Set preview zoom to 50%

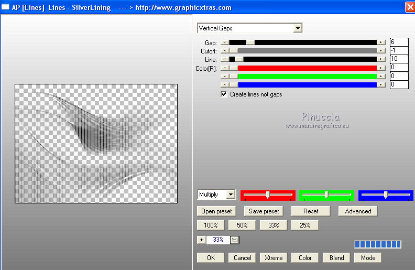click(x=242, y=225)
